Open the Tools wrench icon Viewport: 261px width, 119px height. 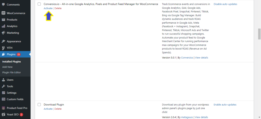click(x=3, y=86)
